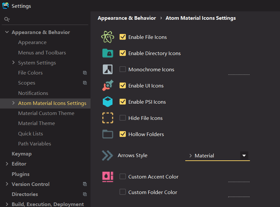Open the Directories settings page
The image size is (280, 207).
pos(25,194)
